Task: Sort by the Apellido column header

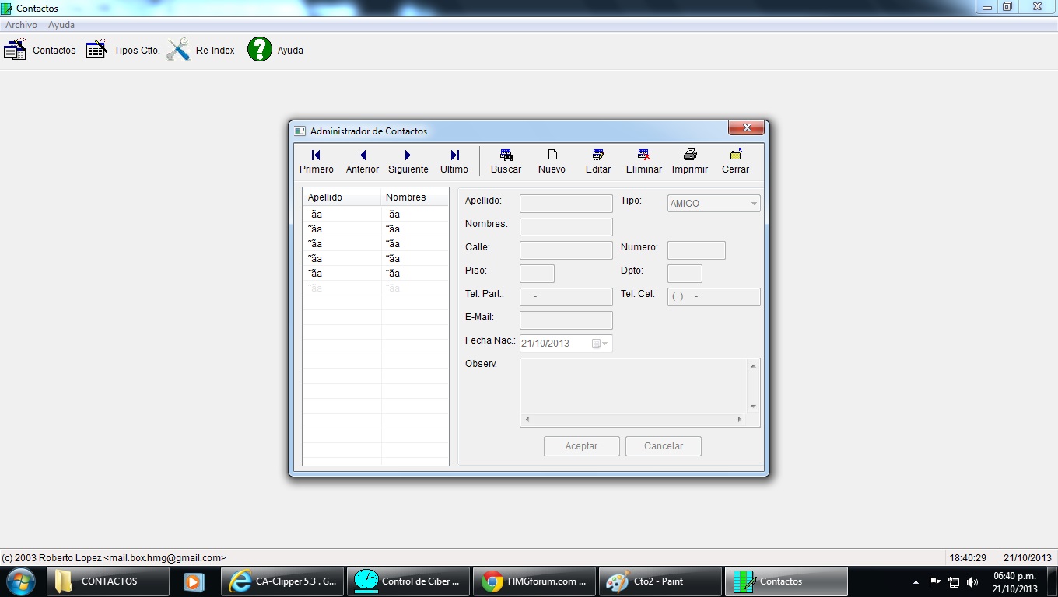Action: pyautogui.click(x=342, y=197)
